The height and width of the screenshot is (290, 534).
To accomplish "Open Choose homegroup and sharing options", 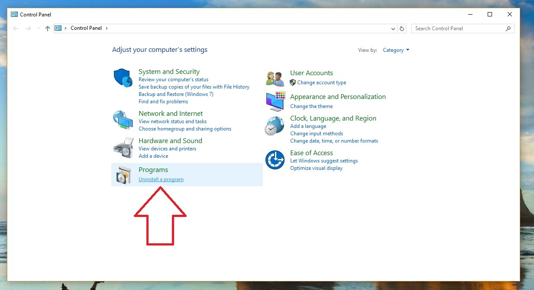I will pos(185,129).
